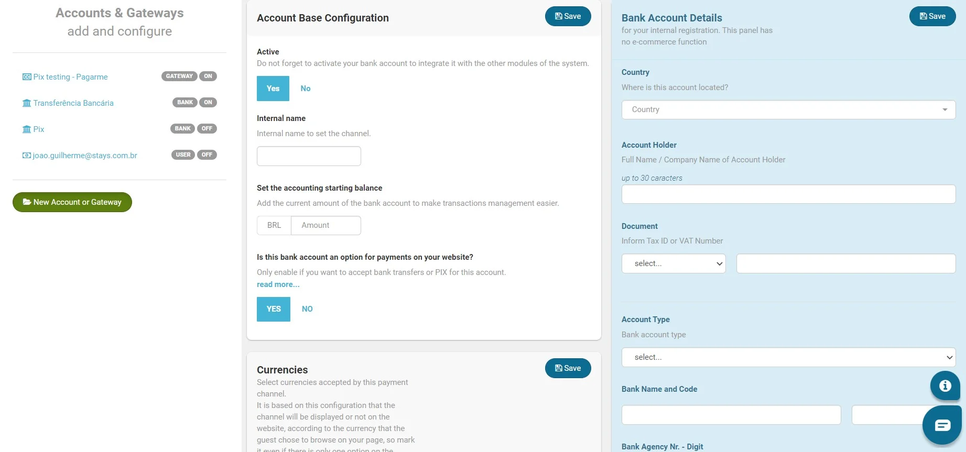
Task: Save the Bank Account Details panel
Action: click(x=932, y=16)
